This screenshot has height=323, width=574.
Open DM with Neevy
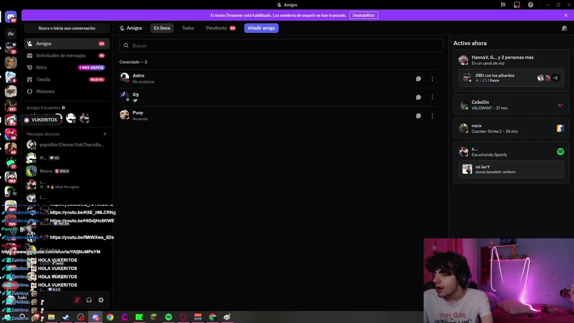(x=67, y=171)
